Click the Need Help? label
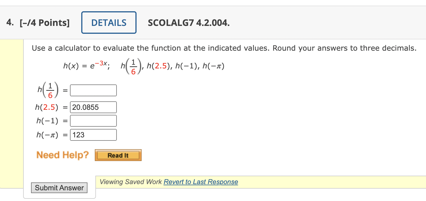 [62, 155]
